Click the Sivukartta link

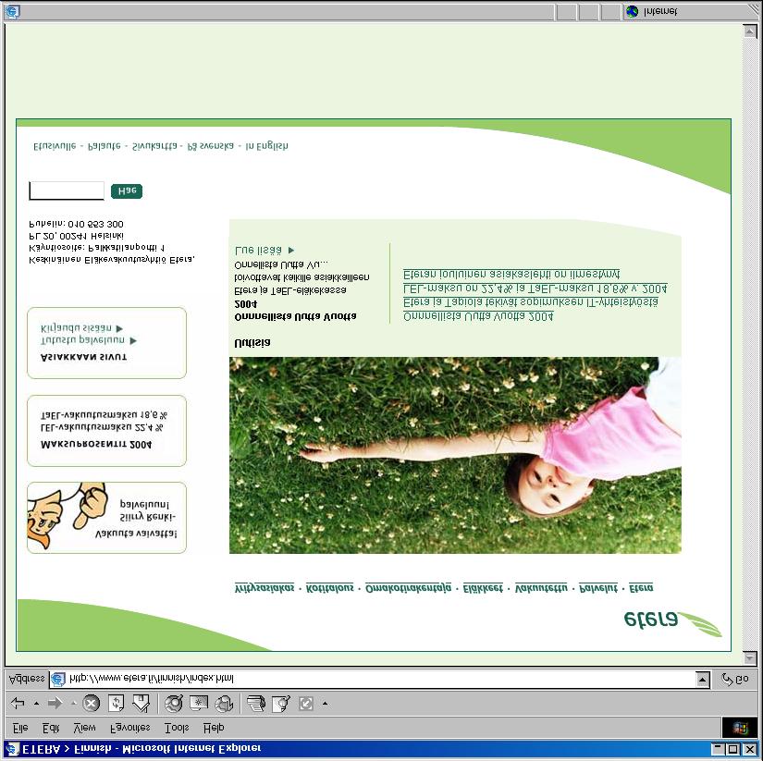154,146
